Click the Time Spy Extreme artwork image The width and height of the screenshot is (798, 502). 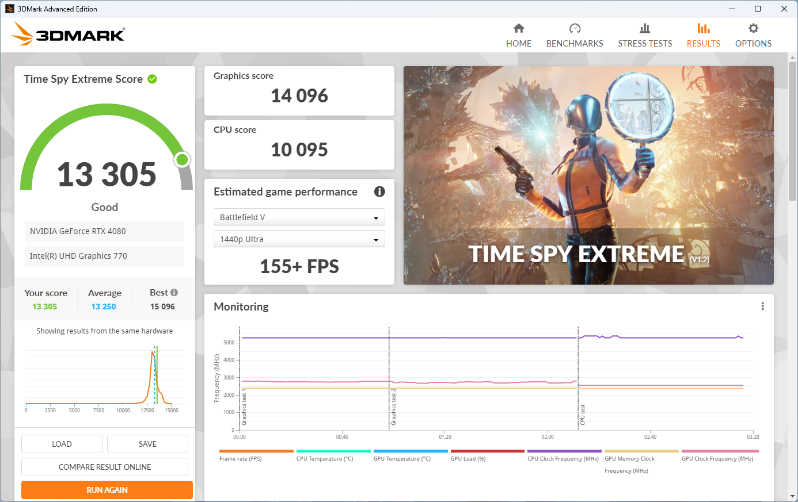point(588,175)
